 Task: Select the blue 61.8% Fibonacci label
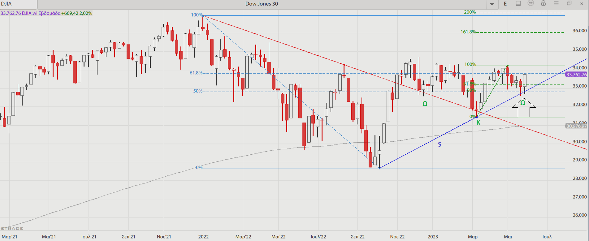pyautogui.click(x=196, y=73)
